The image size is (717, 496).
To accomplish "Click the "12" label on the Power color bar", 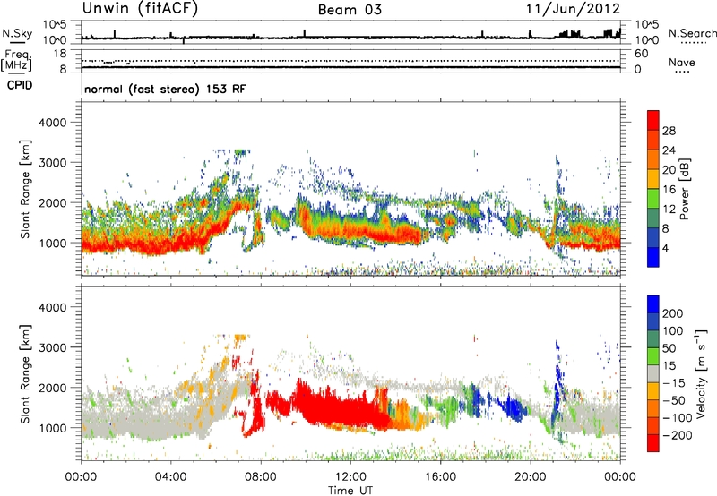I will tap(669, 210).
